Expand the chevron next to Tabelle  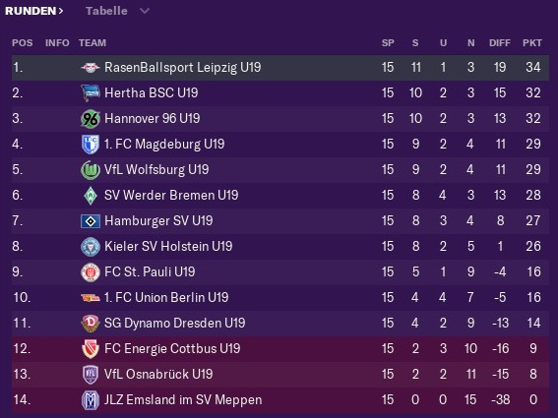(x=145, y=11)
